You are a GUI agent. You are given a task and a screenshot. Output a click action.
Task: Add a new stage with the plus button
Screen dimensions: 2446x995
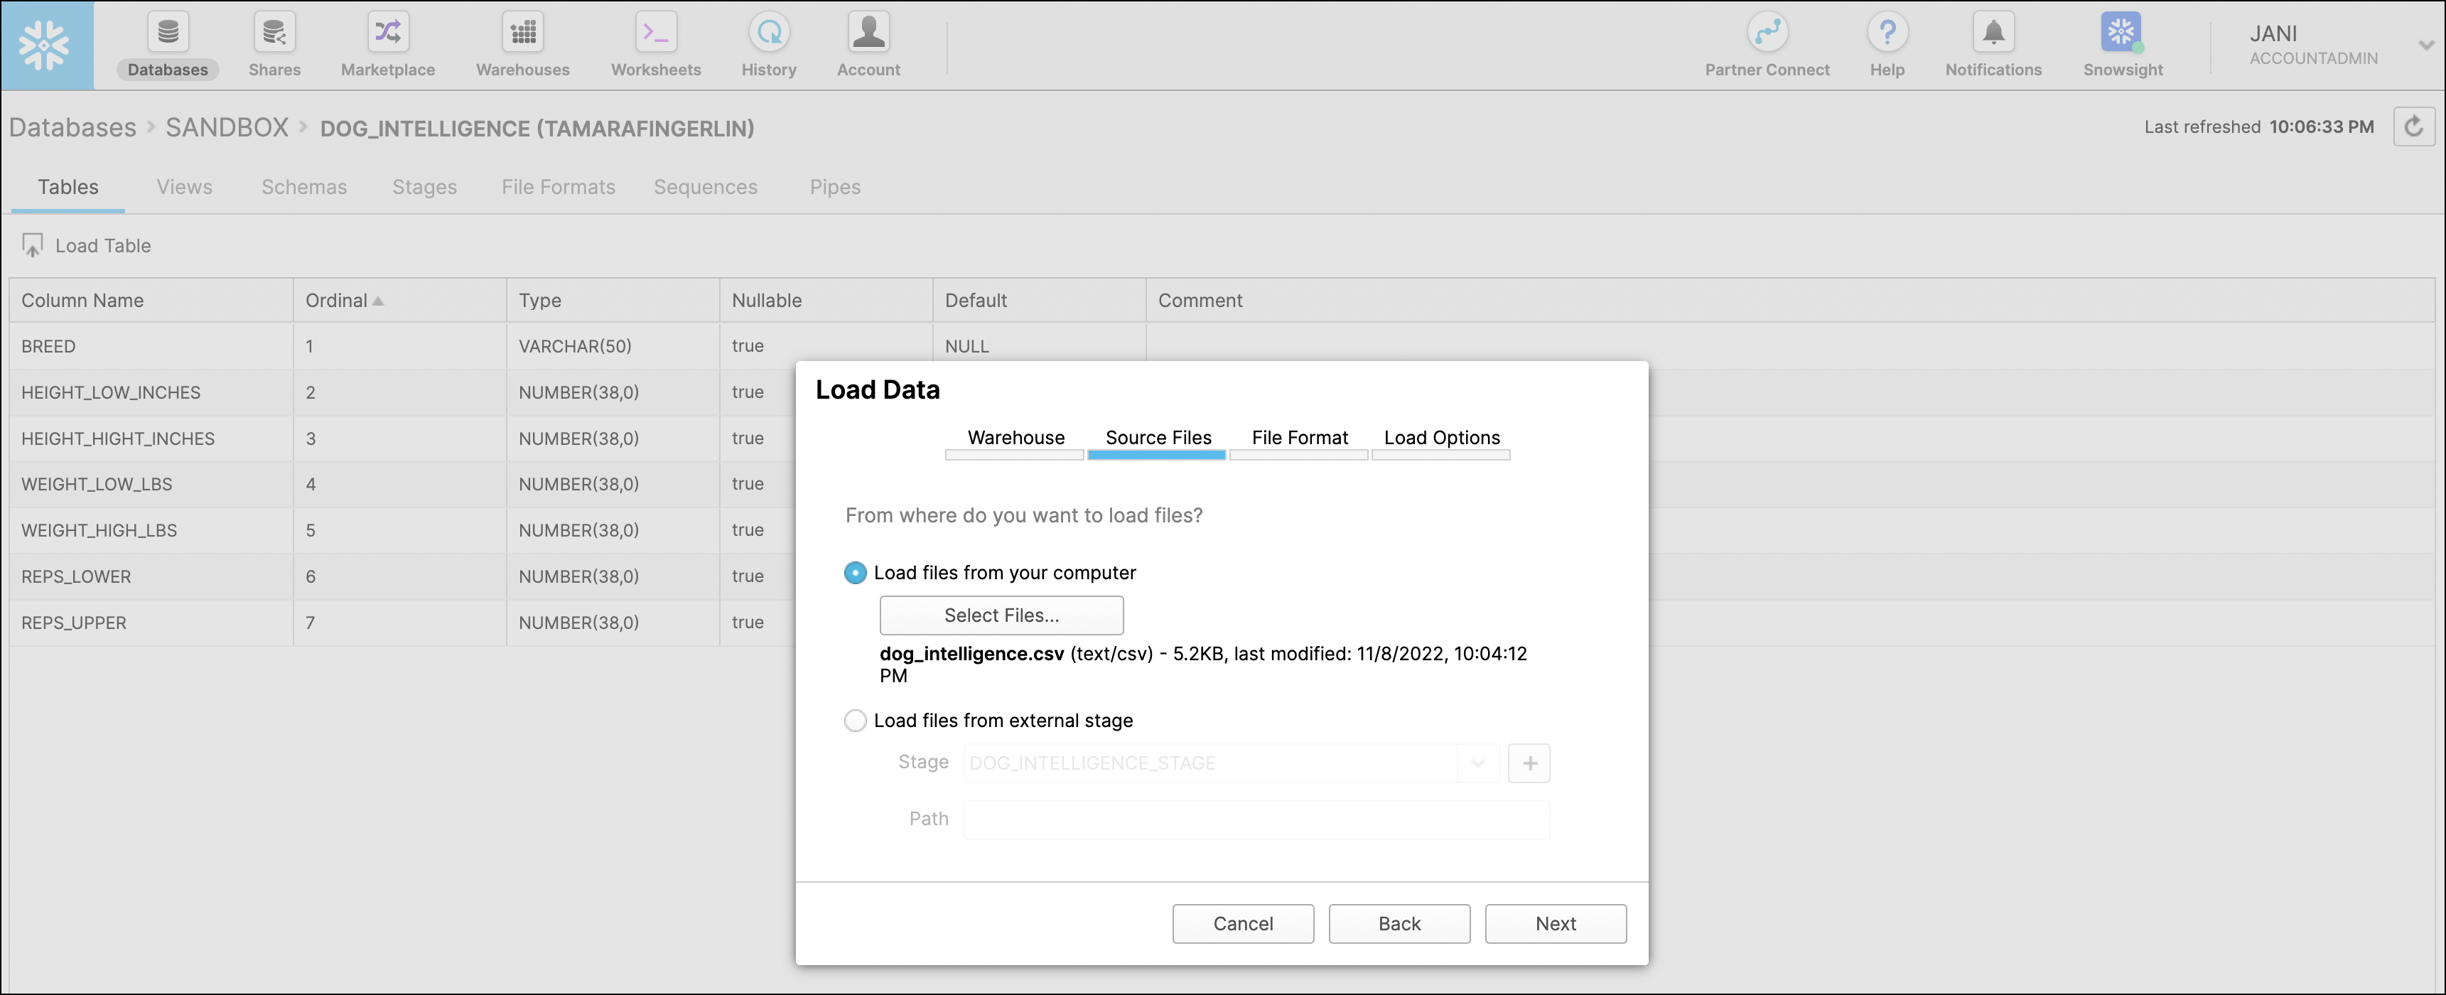[x=1529, y=763]
